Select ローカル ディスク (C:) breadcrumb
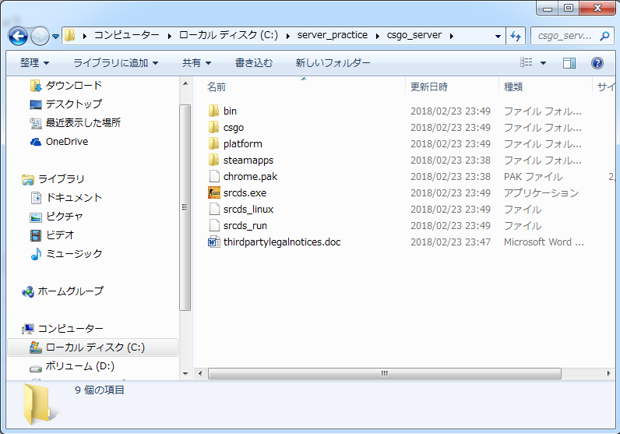620x434 pixels. click(228, 35)
